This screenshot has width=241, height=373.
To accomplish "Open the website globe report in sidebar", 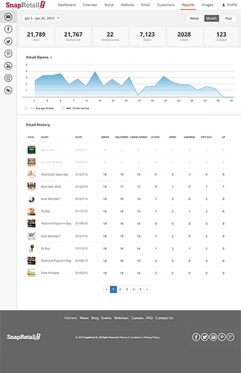I will coord(8,78).
